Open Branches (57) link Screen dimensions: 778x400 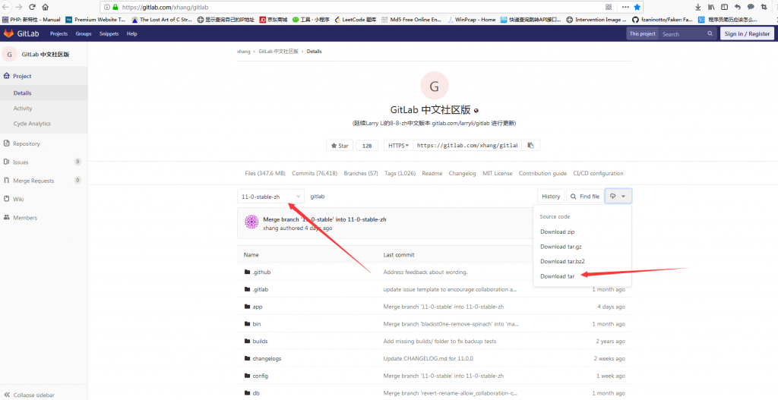pyautogui.click(x=361, y=174)
